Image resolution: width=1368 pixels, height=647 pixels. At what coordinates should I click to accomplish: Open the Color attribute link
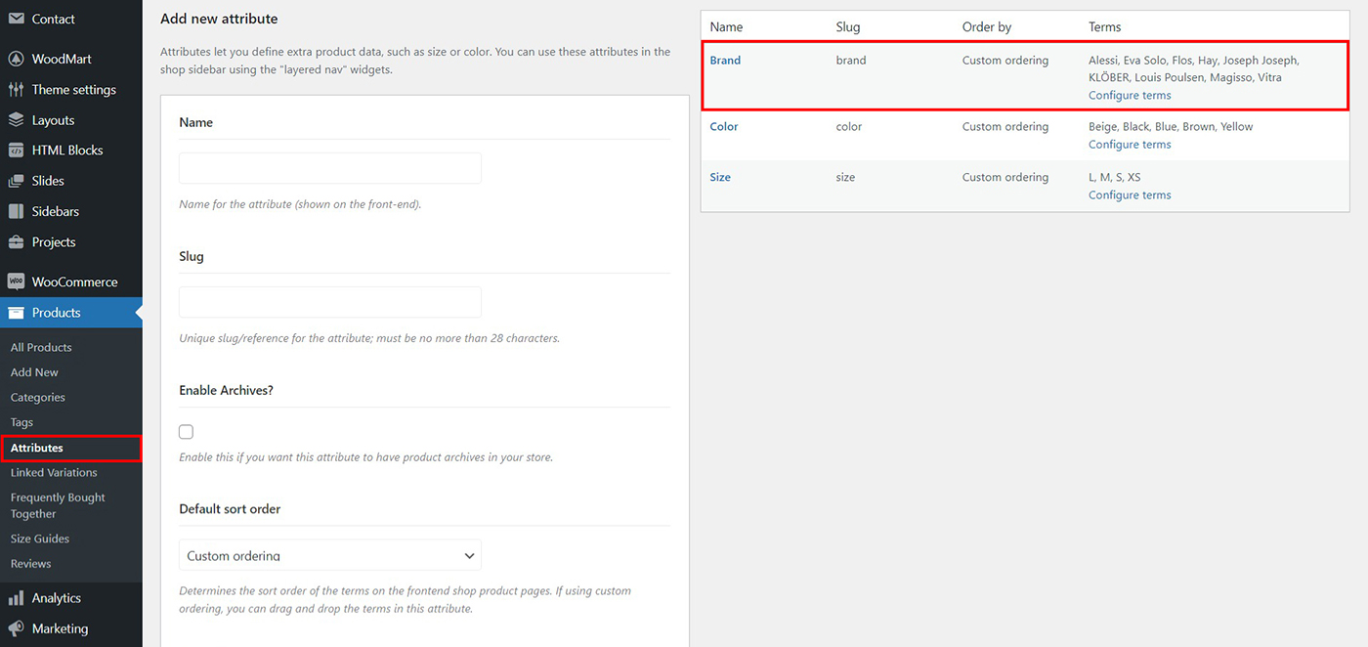pyautogui.click(x=724, y=127)
